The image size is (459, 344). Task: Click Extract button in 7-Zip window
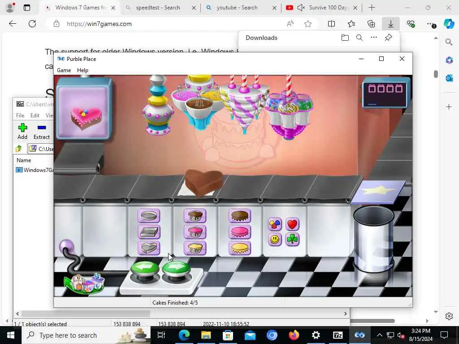[x=42, y=131]
